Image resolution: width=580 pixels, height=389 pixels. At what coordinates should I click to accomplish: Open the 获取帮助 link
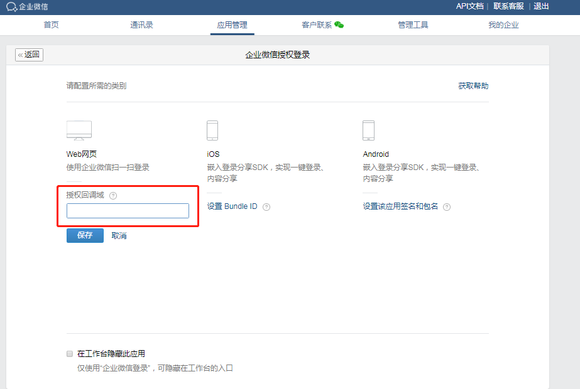(473, 86)
